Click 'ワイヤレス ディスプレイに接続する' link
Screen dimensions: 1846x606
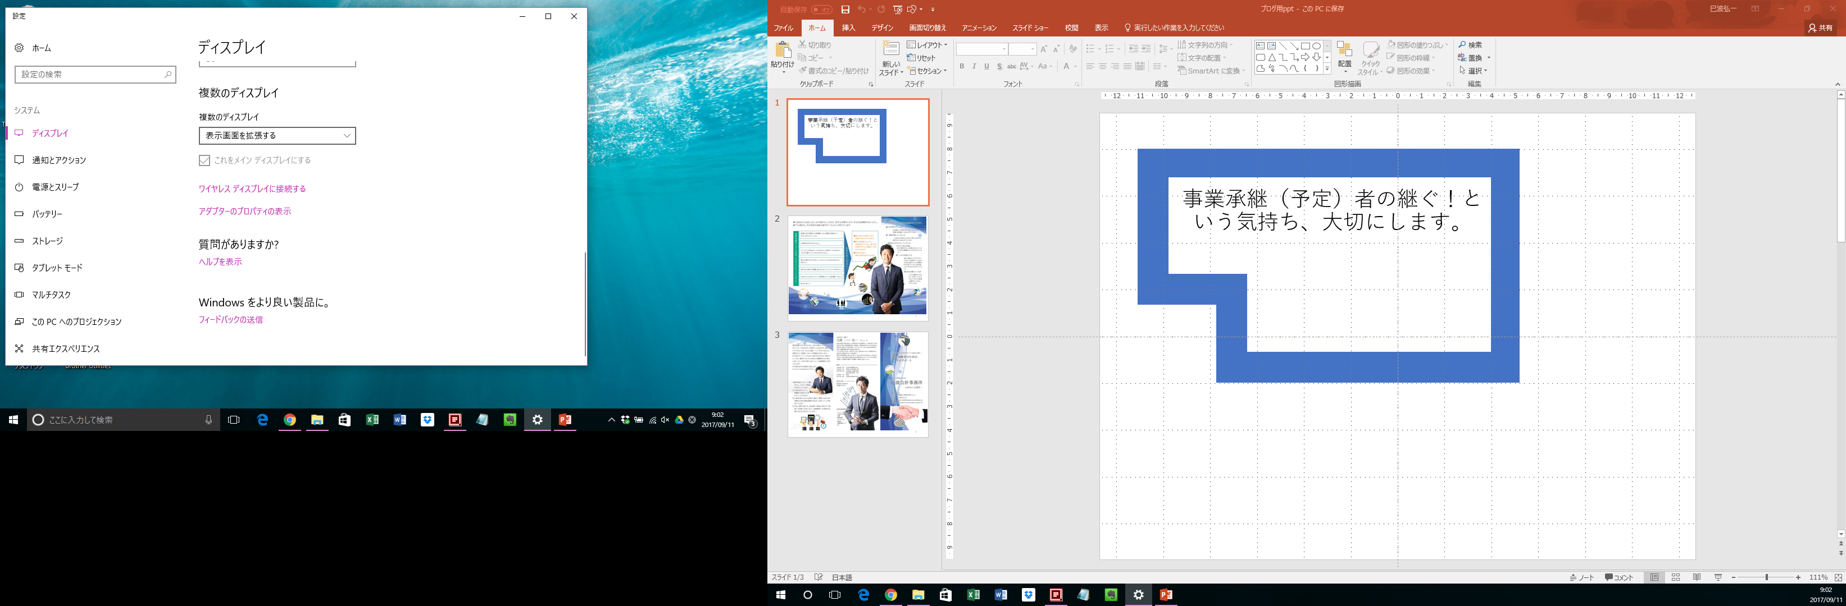tap(252, 189)
